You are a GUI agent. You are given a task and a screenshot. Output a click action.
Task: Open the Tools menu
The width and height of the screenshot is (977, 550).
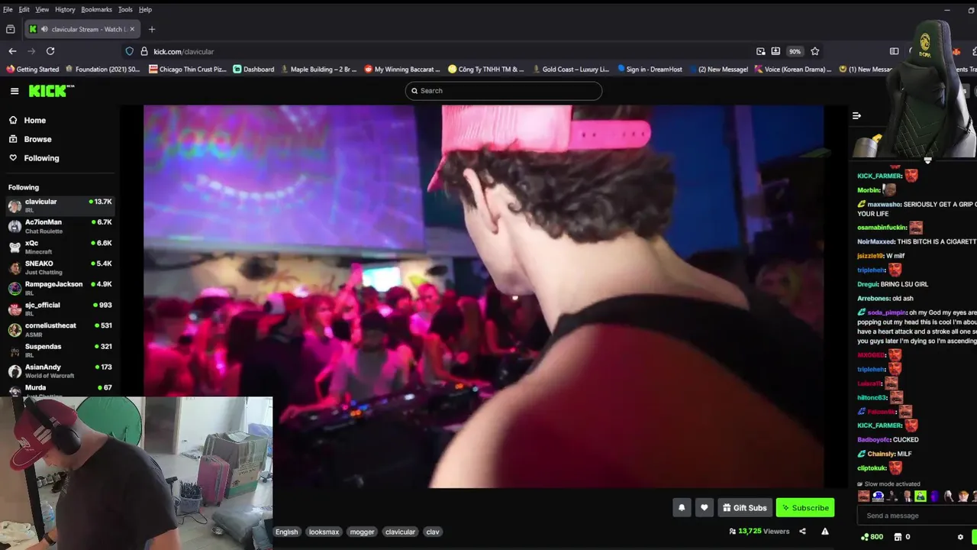click(125, 9)
